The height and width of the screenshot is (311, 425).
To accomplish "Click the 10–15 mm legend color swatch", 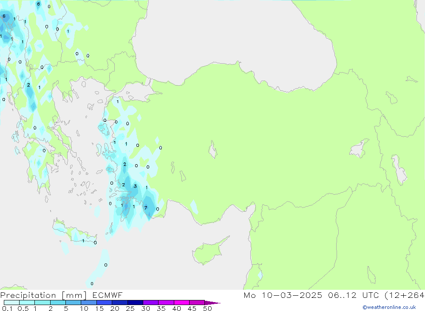I will 89,303.
